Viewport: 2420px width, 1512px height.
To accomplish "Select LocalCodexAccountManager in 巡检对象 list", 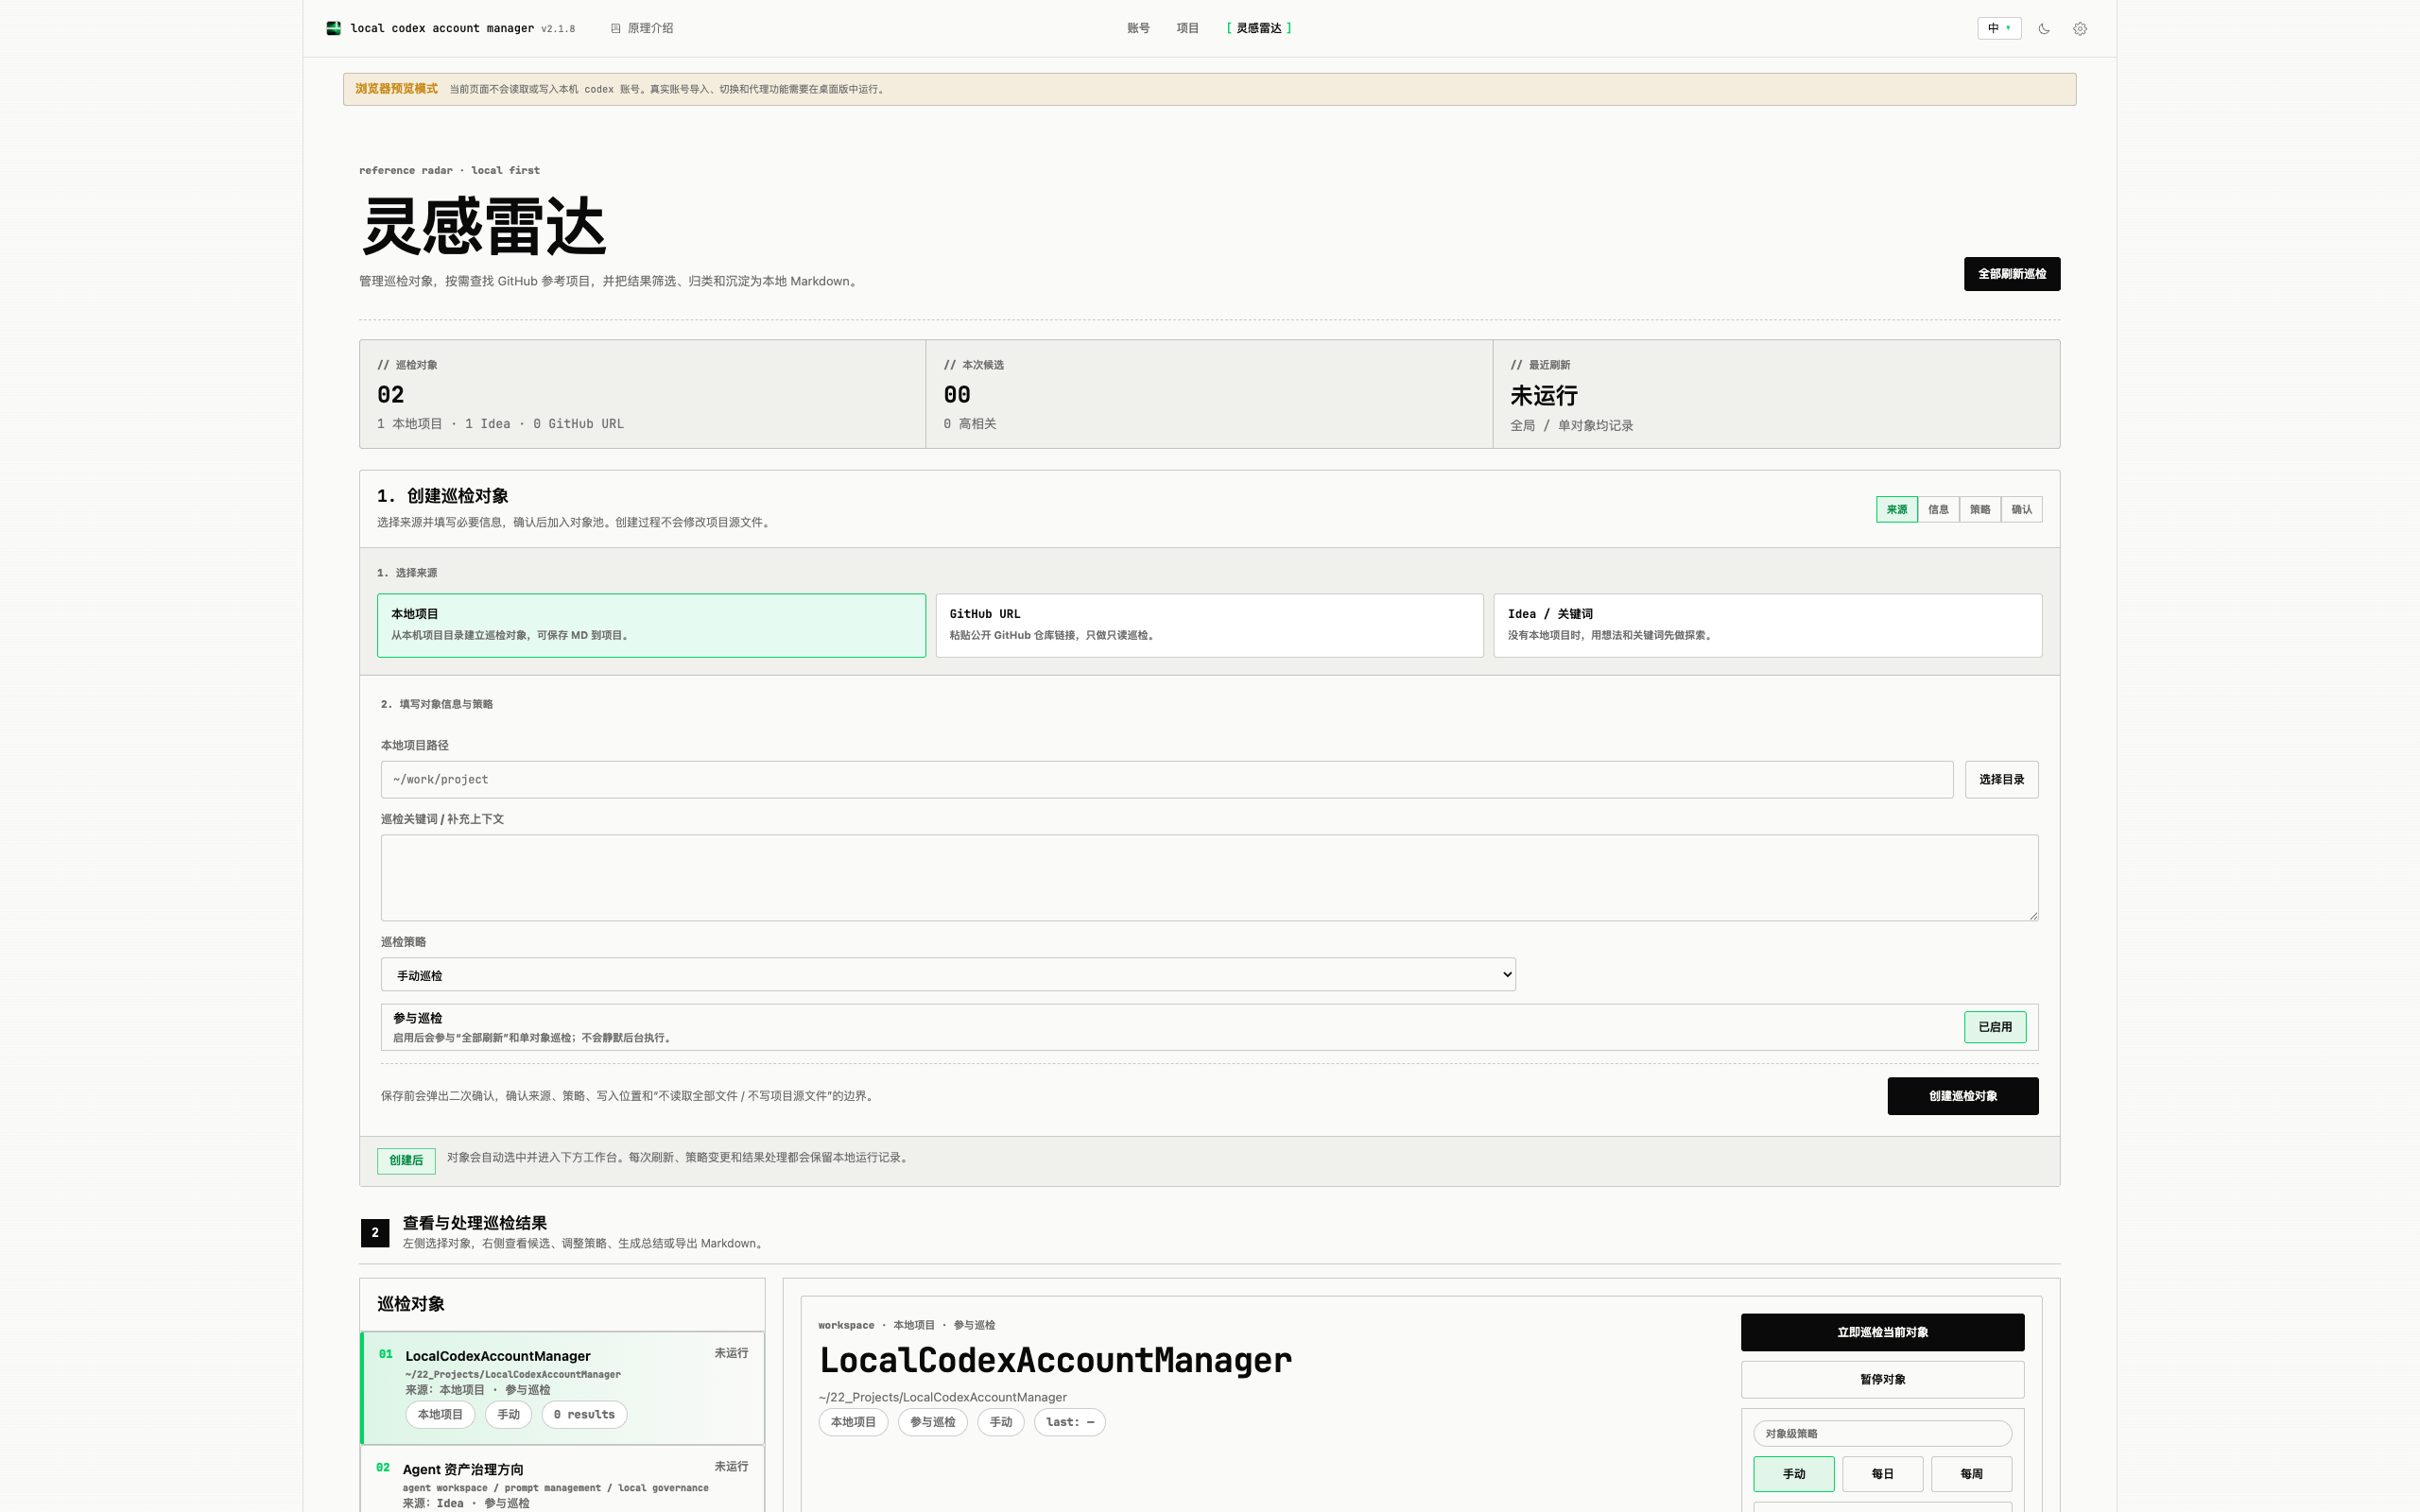I will pos(562,1388).
